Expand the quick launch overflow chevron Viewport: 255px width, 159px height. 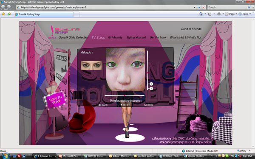(x=30, y=156)
